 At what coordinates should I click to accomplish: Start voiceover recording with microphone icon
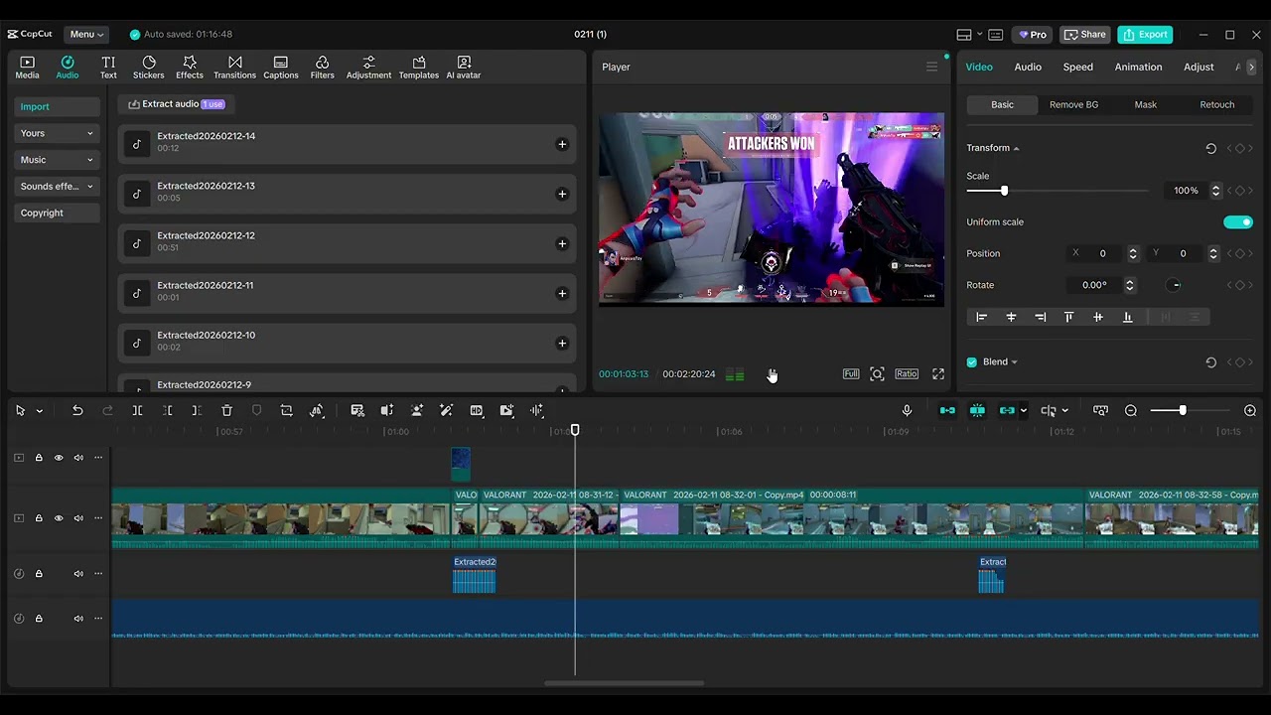pyautogui.click(x=907, y=410)
